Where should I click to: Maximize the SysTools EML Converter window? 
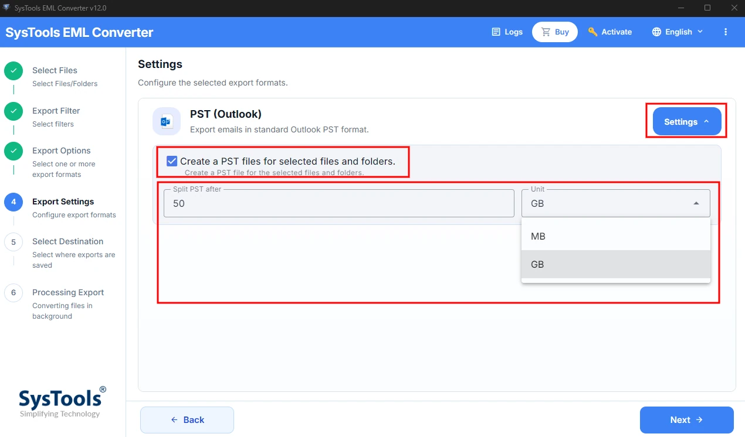tap(707, 8)
